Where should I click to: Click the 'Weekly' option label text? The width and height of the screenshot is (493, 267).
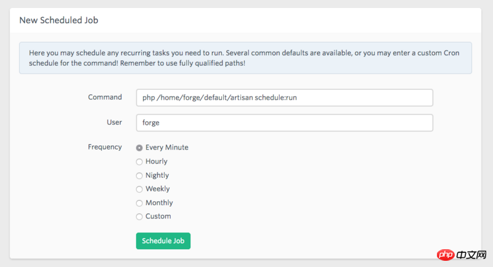(x=158, y=189)
